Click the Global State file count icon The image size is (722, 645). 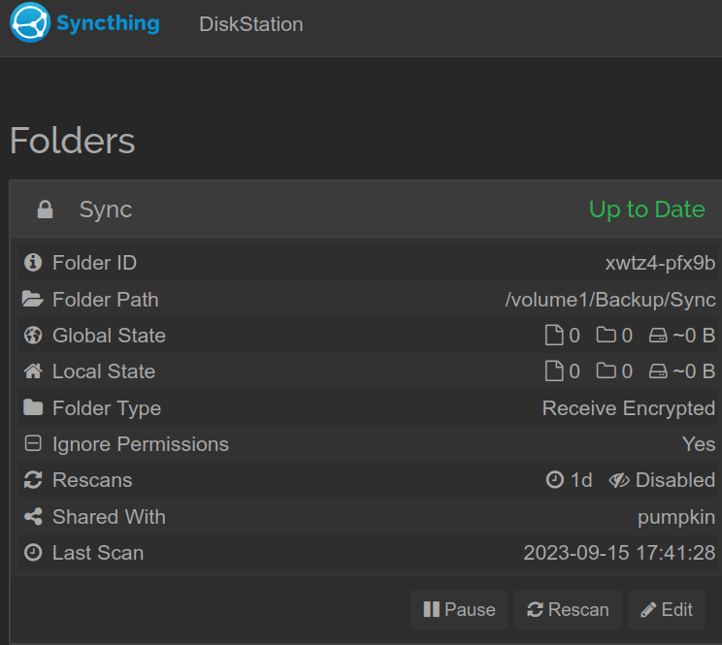[x=554, y=335]
